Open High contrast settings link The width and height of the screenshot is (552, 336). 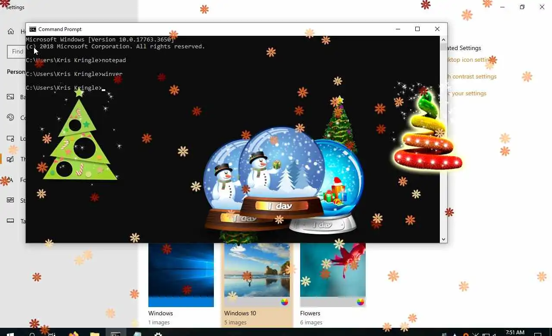[472, 76]
